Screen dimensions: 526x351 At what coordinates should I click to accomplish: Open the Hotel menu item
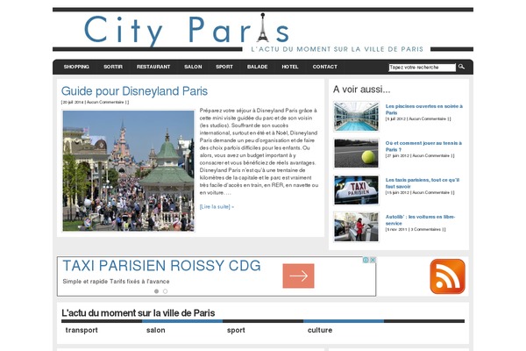pyautogui.click(x=290, y=67)
